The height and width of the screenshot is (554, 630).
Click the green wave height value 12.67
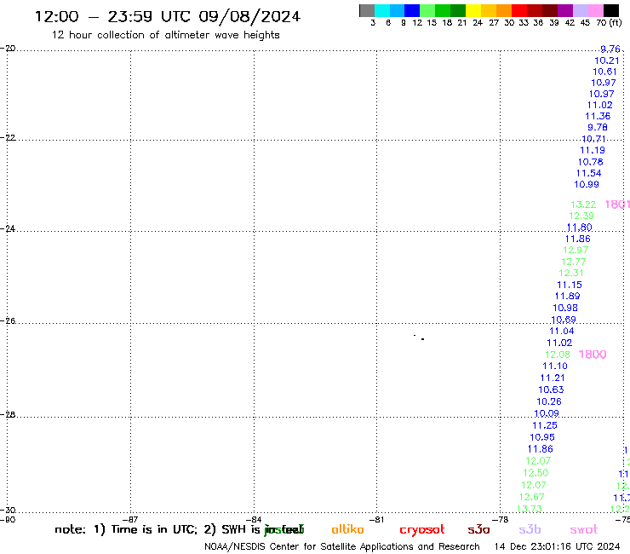tap(531, 497)
